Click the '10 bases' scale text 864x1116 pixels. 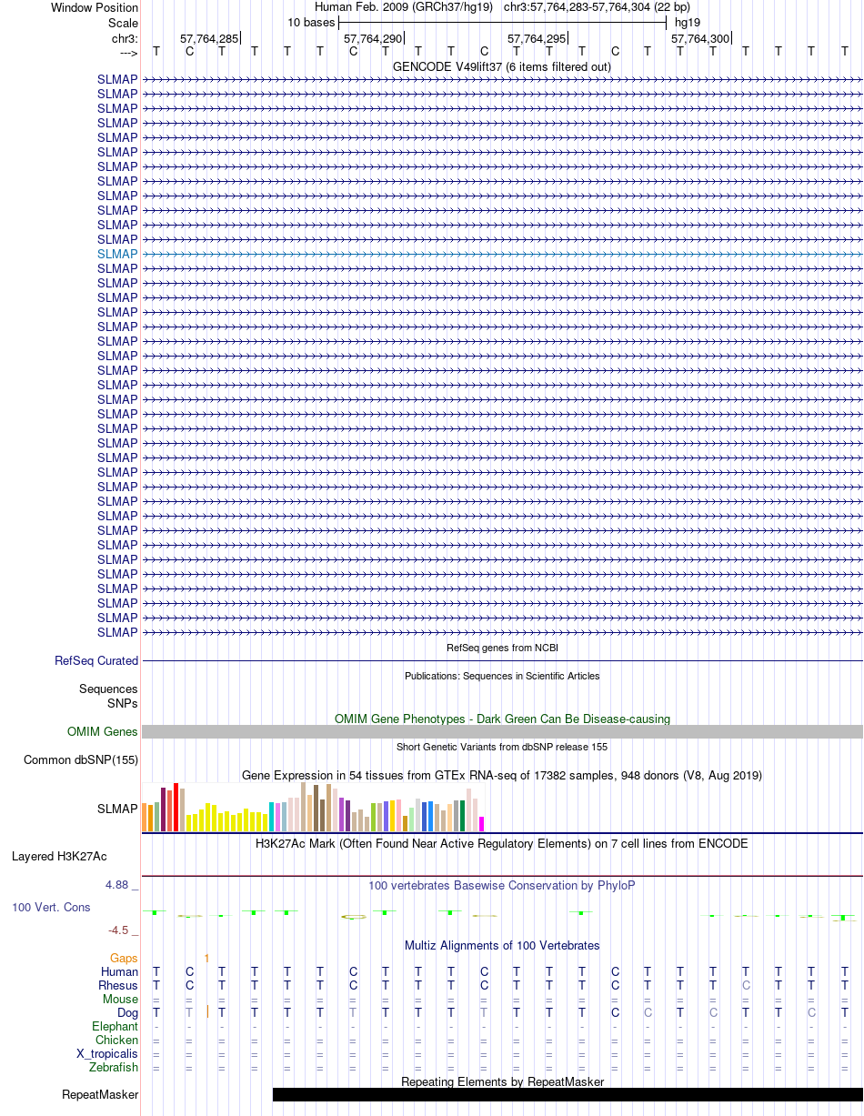(311, 22)
